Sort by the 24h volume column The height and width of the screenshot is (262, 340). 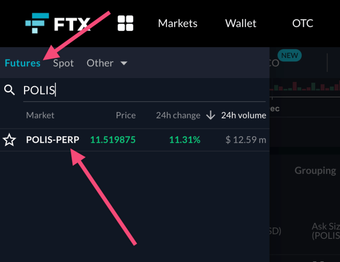click(x=244, y=115)
